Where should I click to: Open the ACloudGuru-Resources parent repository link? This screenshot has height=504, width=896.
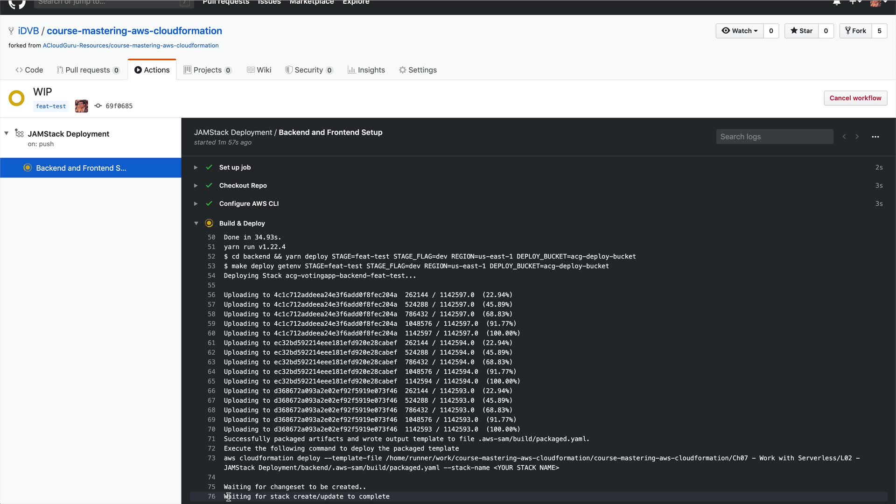[130, 45]
